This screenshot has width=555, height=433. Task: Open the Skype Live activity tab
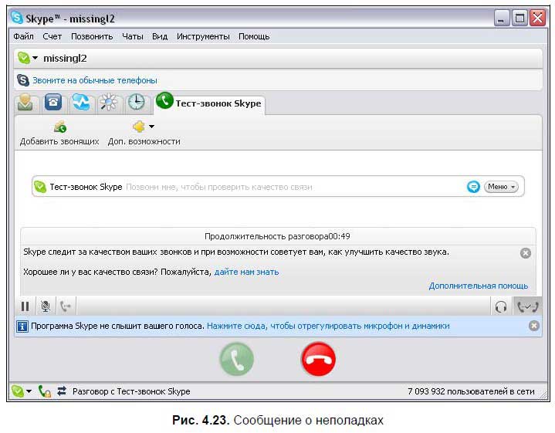coord(81,103)
